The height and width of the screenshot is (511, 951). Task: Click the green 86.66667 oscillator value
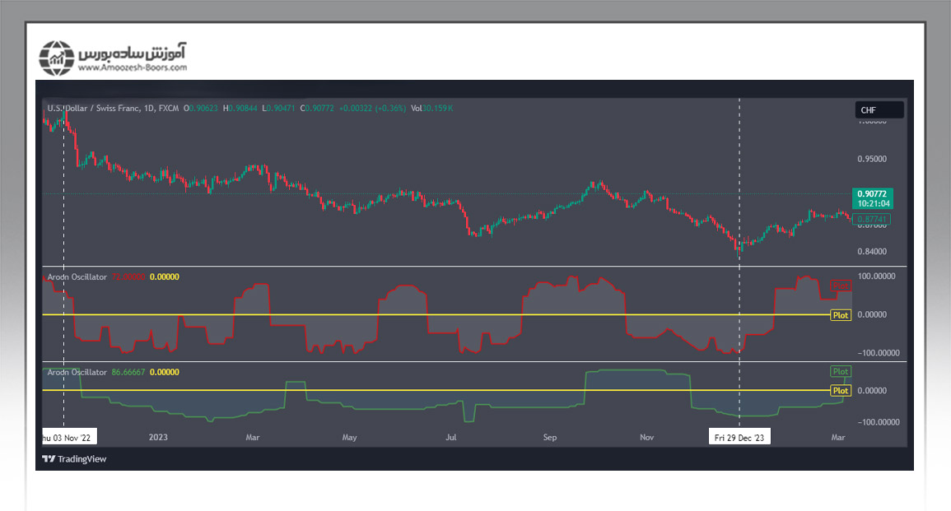point(128,373)
